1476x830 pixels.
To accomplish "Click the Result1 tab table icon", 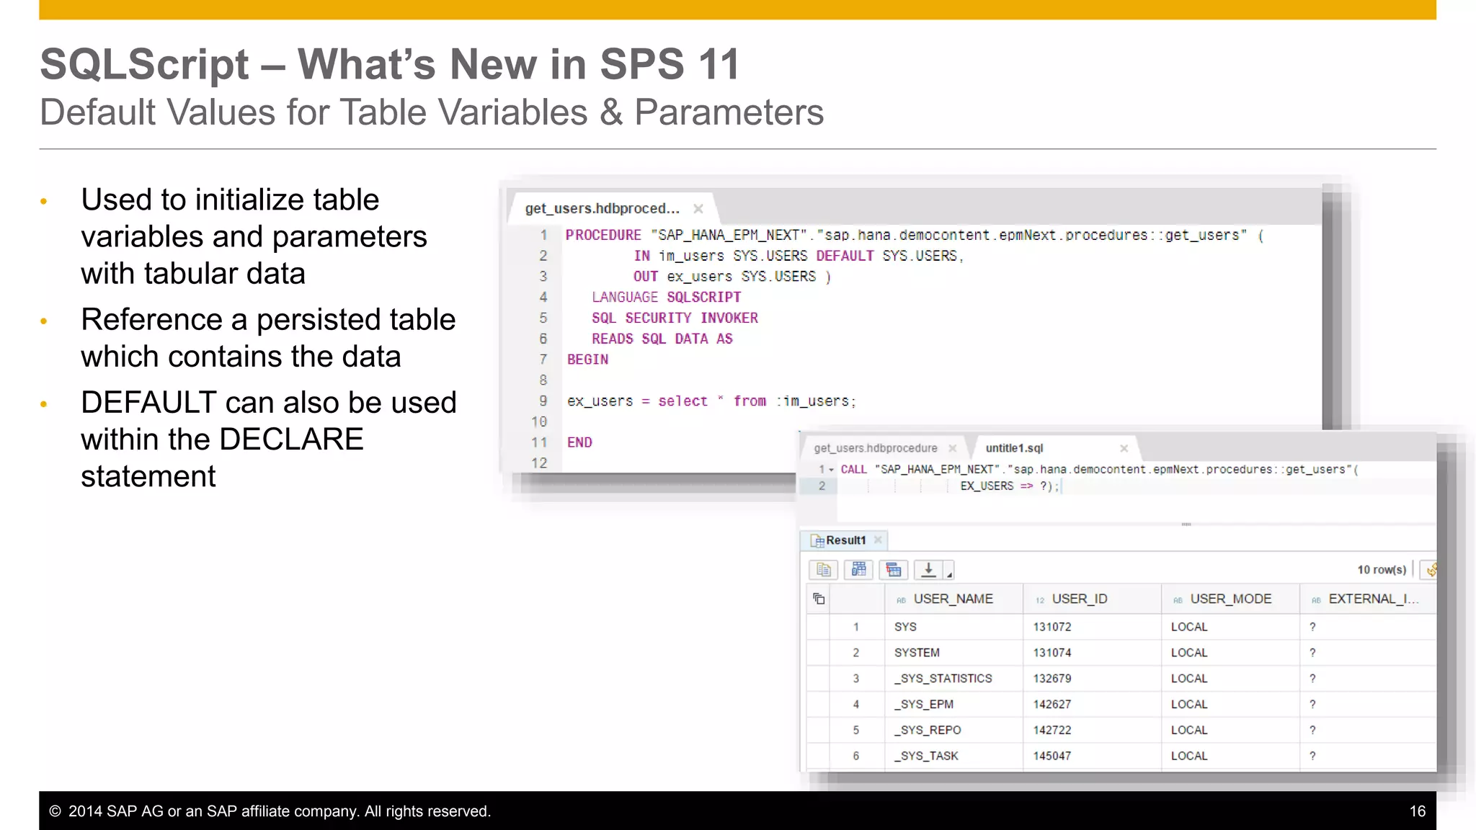I will click(817, 540).
